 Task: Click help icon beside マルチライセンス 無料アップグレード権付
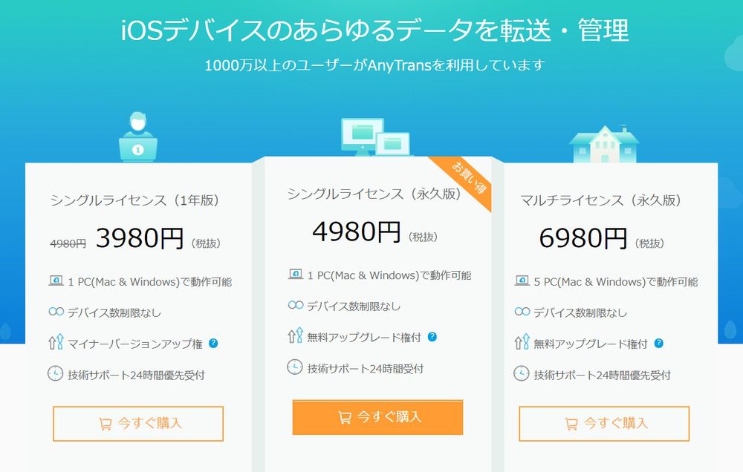[x=658, y=344]
